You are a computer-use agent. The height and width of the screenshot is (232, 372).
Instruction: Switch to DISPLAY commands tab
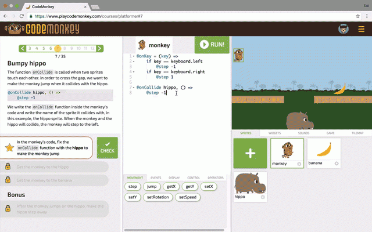[x=174, y=177]
